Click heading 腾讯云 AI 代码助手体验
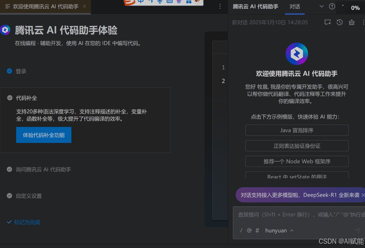365x248 pixels. tap(66, 30)
